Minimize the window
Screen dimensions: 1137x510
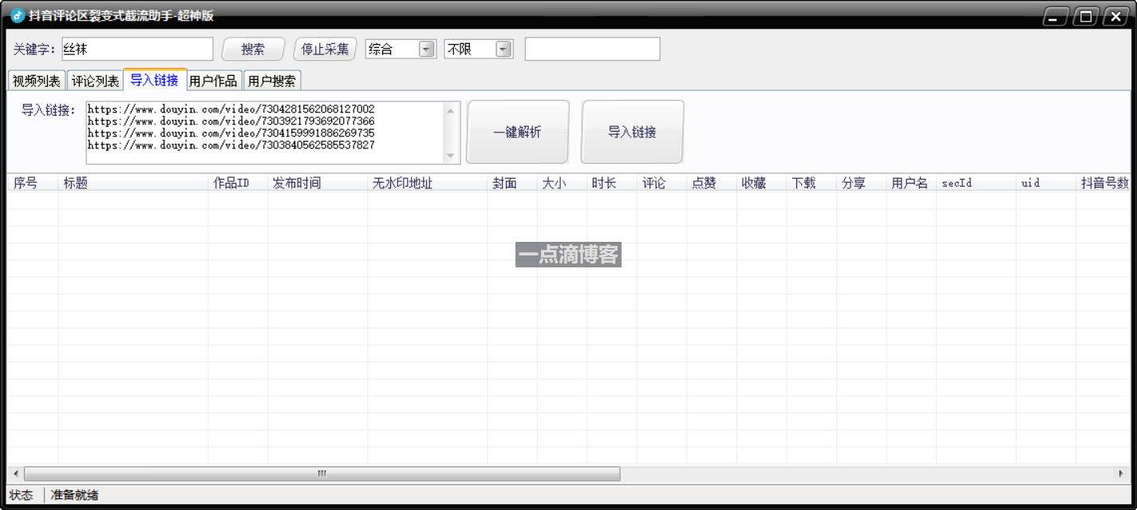1055,17
